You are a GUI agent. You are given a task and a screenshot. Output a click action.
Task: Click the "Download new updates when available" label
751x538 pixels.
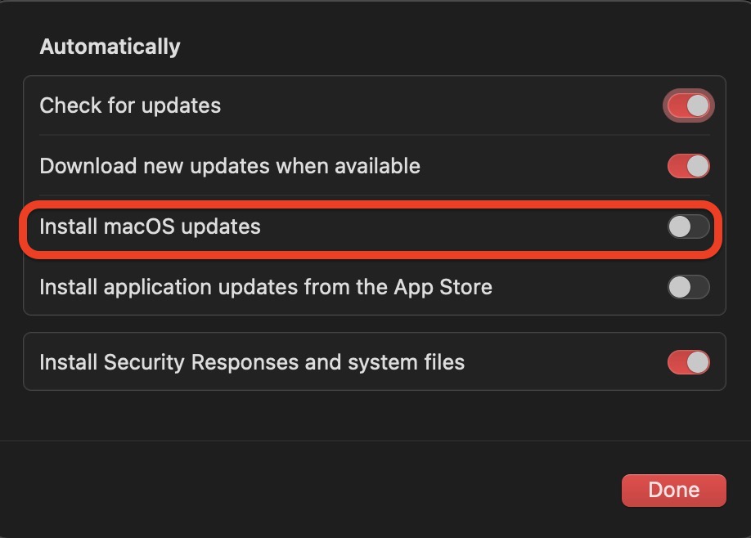click(x=230, y=167)
